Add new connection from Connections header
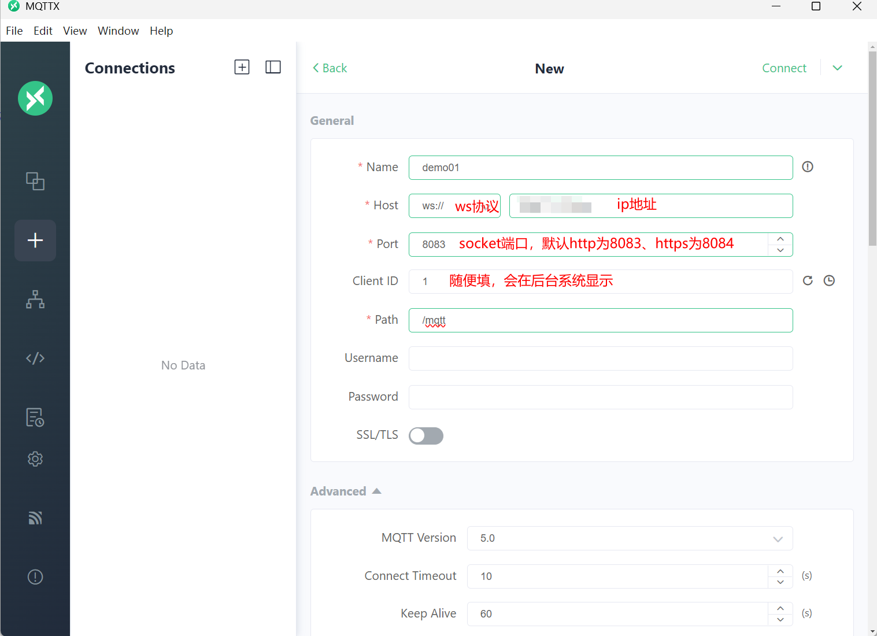Screen dimensions: 877x636 tap(242, 67)
